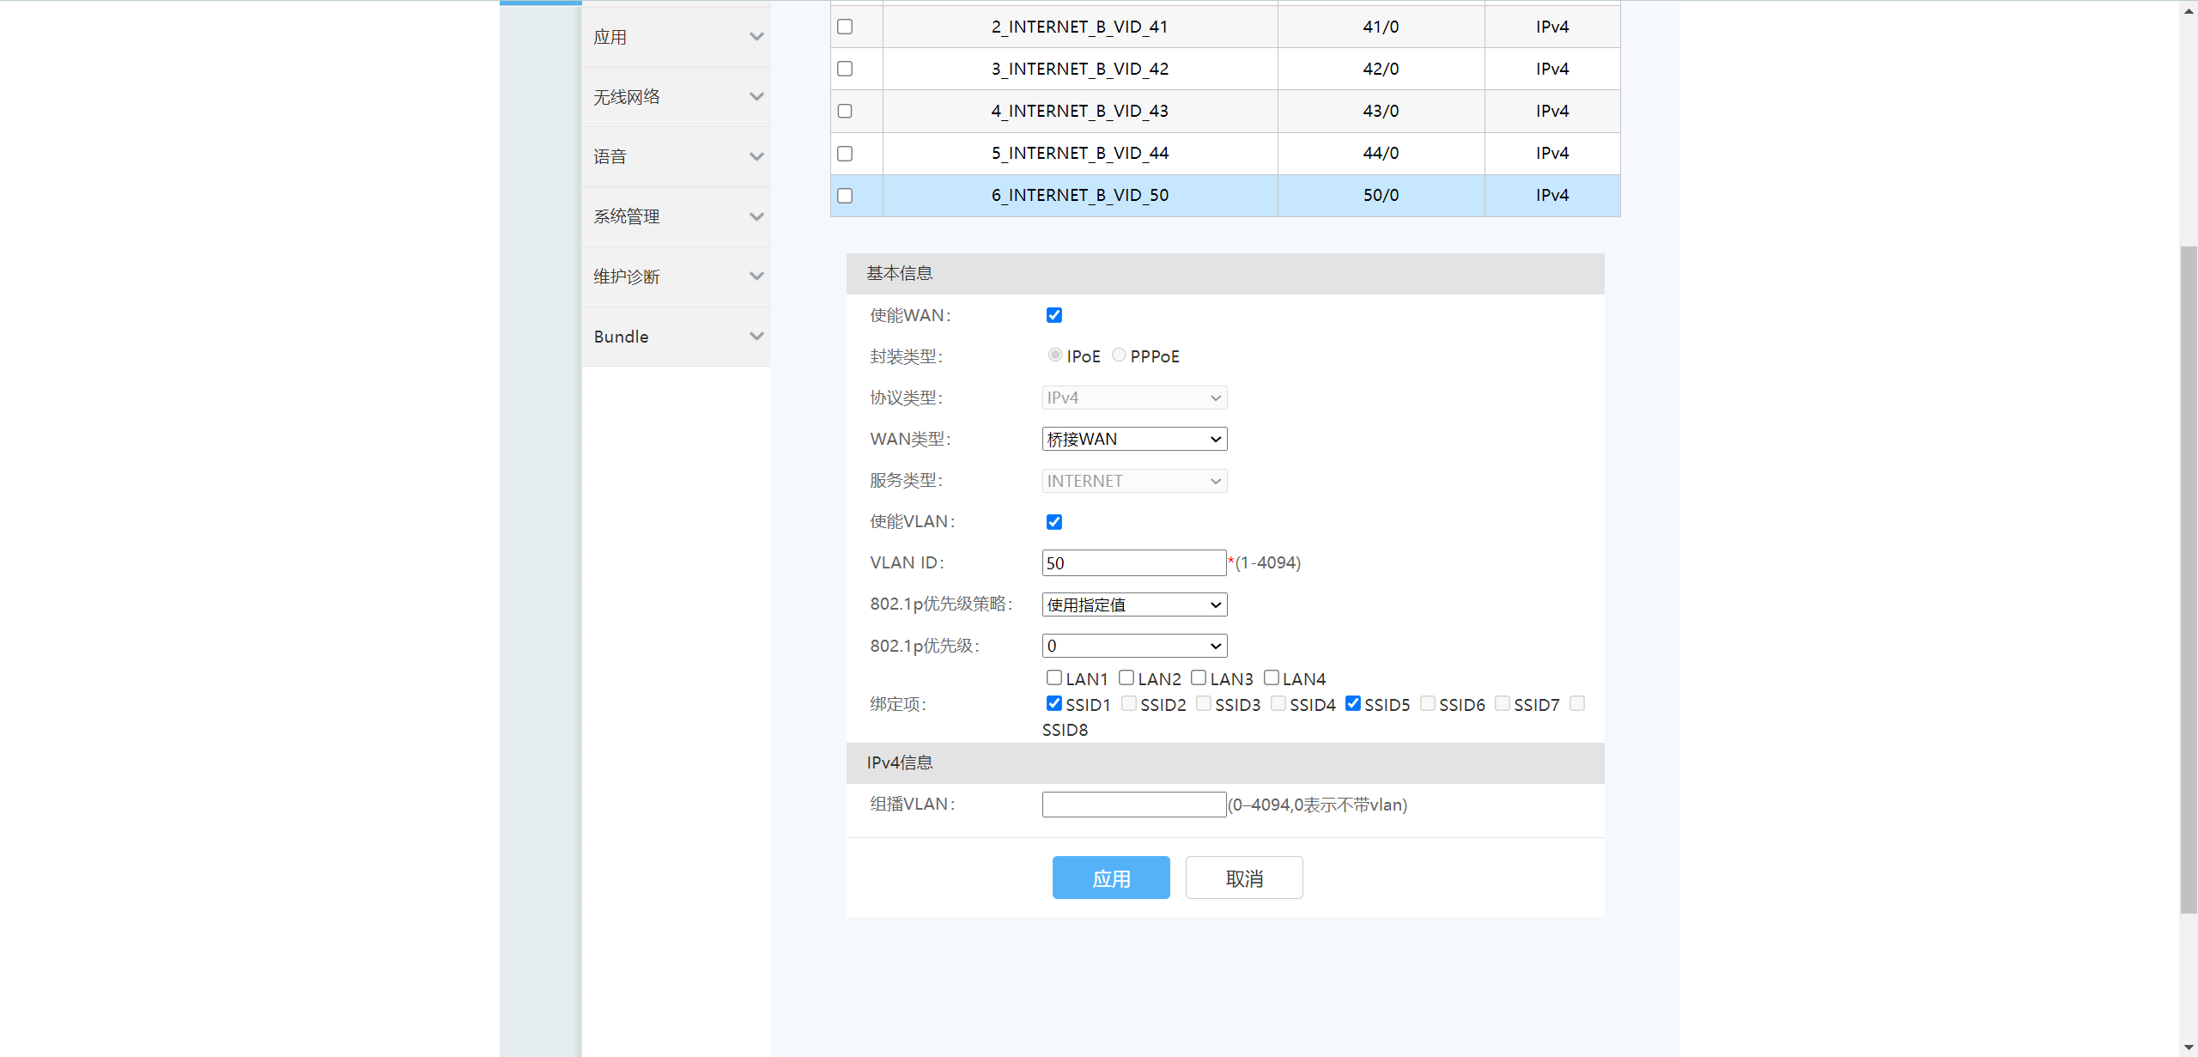Click the VLAN ID input field

click(1133, 563)
